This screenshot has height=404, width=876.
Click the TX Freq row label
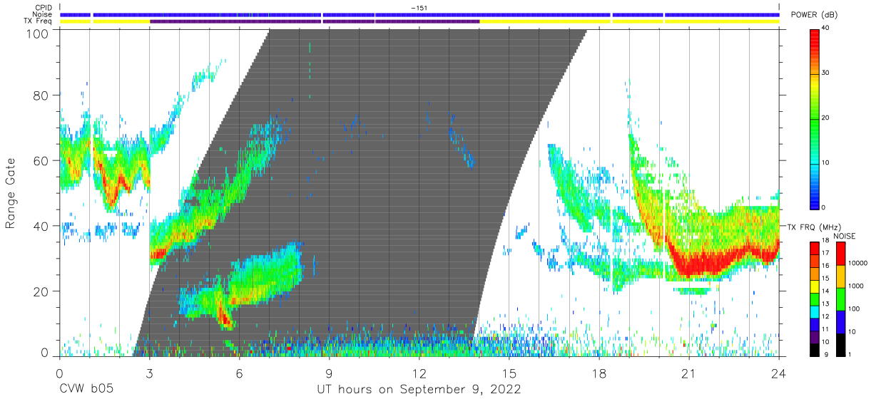click(38, 21)
